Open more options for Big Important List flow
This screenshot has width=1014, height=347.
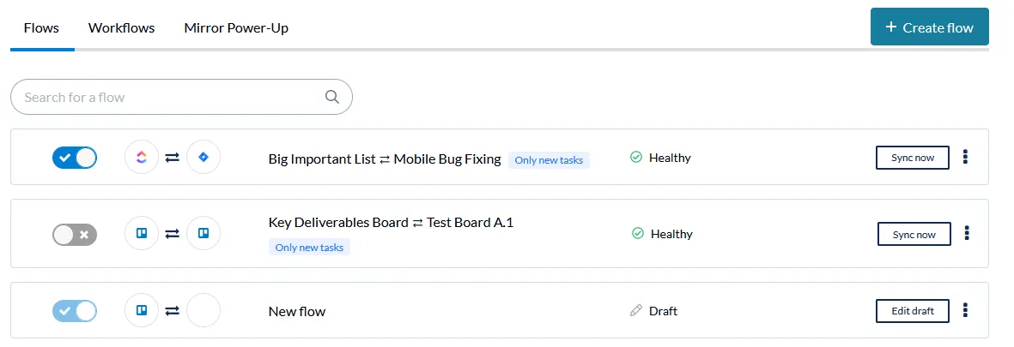pyautogui.click(x=966, y=157)
